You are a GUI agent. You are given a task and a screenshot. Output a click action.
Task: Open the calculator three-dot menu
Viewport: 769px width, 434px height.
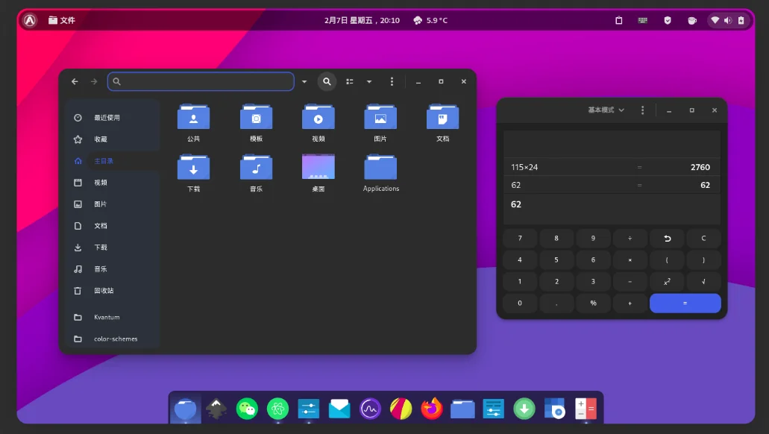point(642,110)
